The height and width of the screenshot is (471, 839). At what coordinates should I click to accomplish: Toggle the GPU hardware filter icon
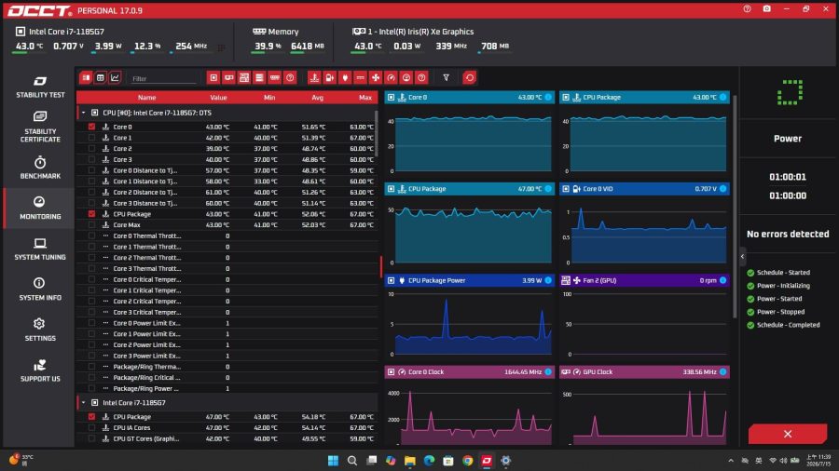point(228,78)
